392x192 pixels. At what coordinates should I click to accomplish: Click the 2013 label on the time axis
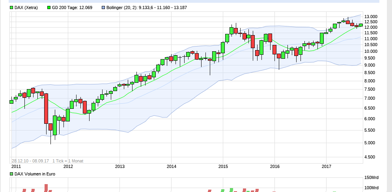pyautogui.click(x=119, y=166)
